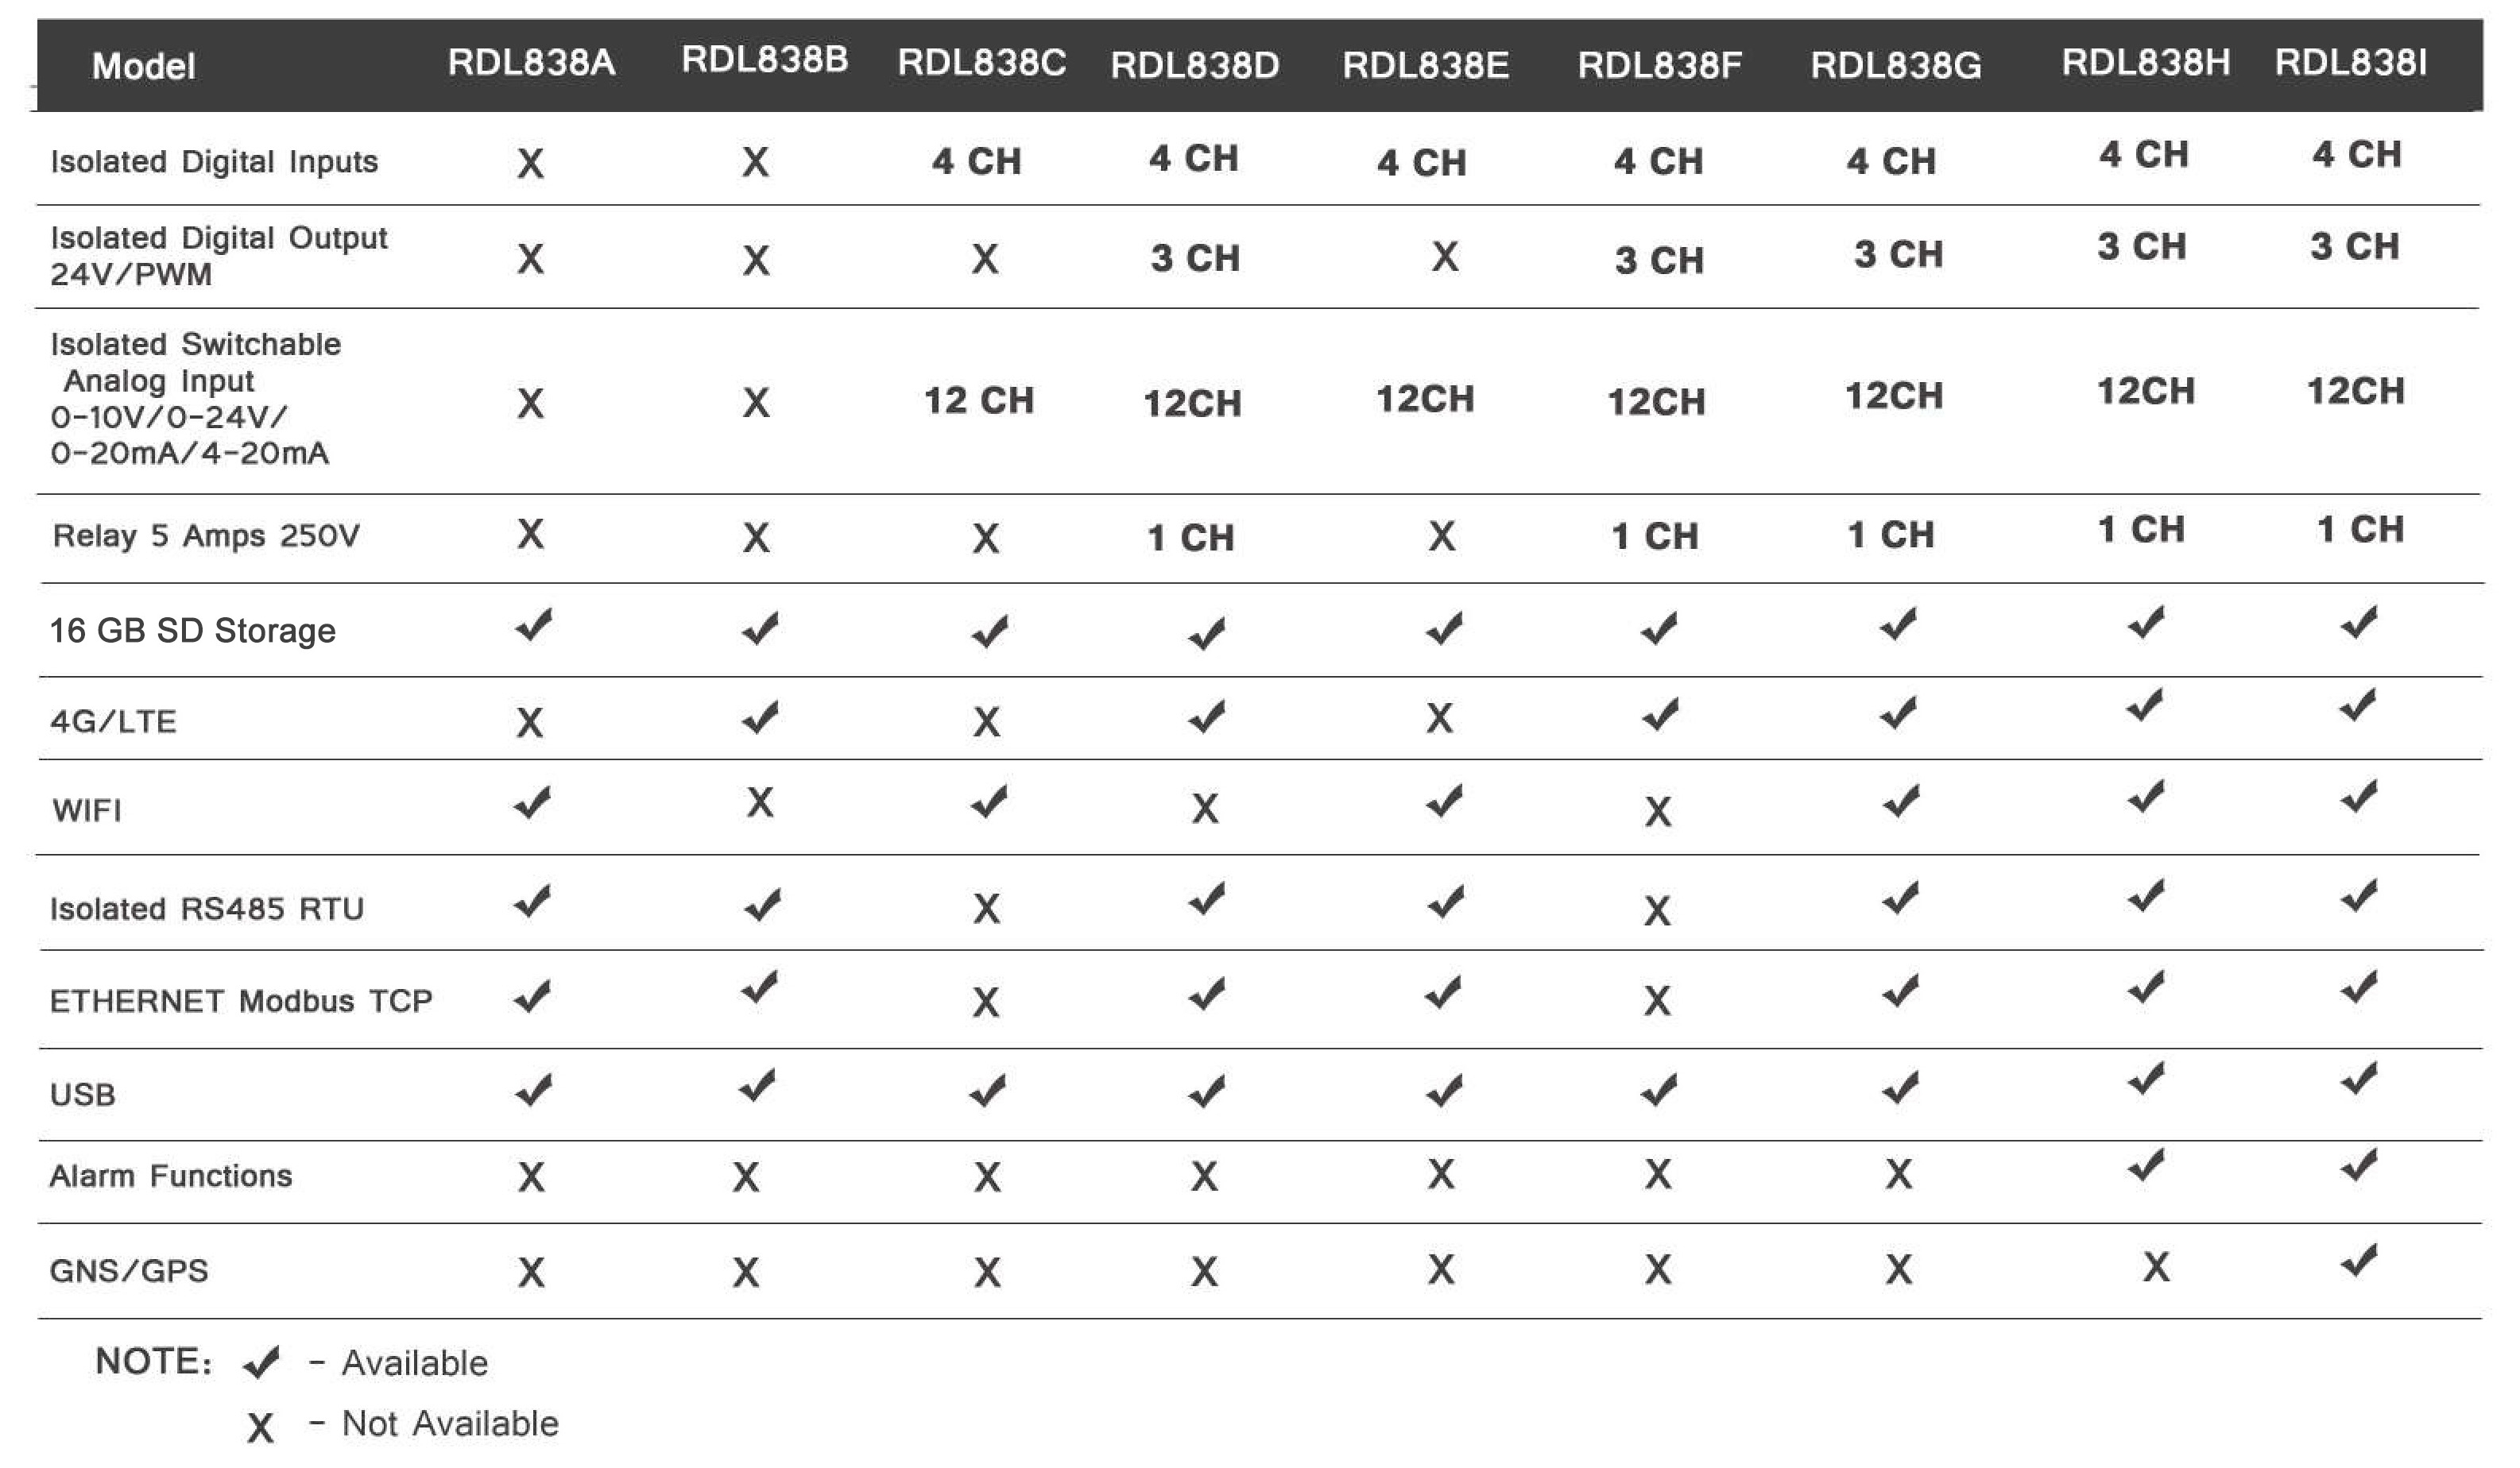Click the Isolated RS485 RTU X under RDL838C
The image size is (2520, 1468).
coord(986,909)
